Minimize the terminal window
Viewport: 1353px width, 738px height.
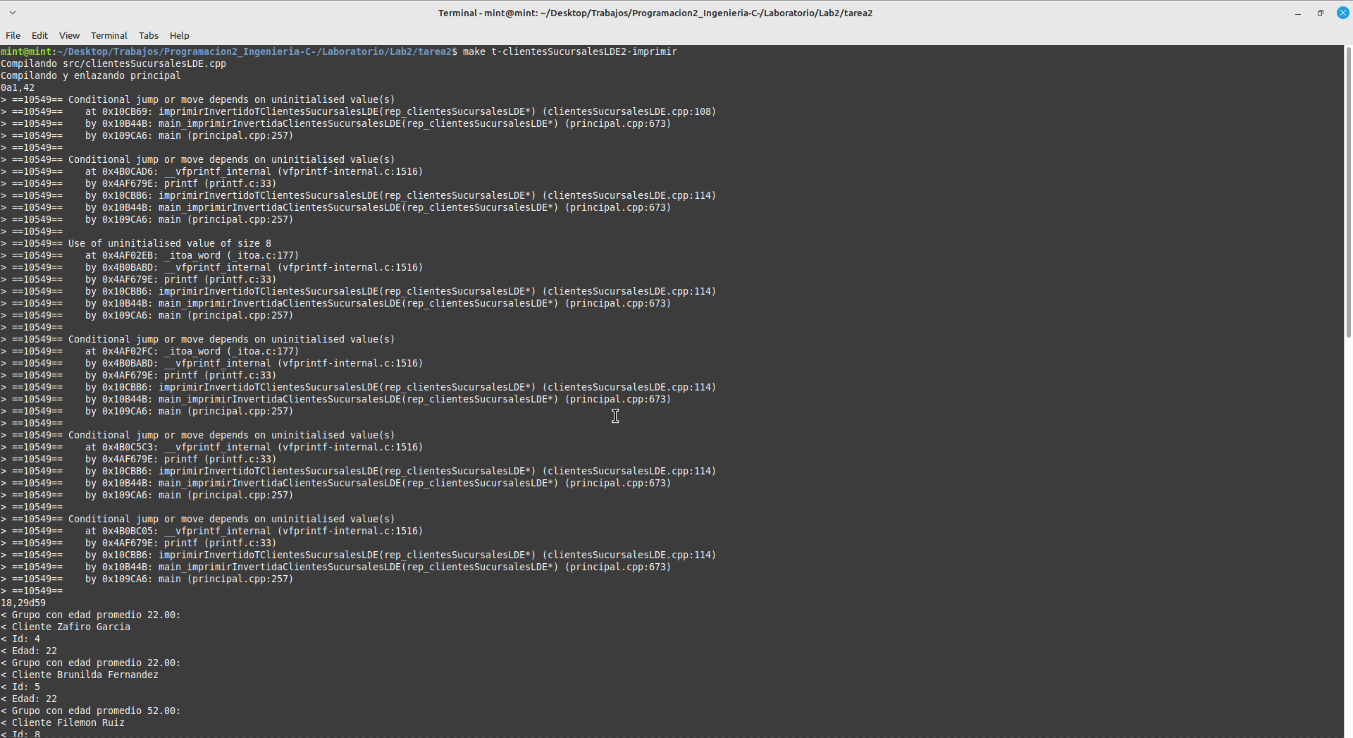coord(1298,13)
